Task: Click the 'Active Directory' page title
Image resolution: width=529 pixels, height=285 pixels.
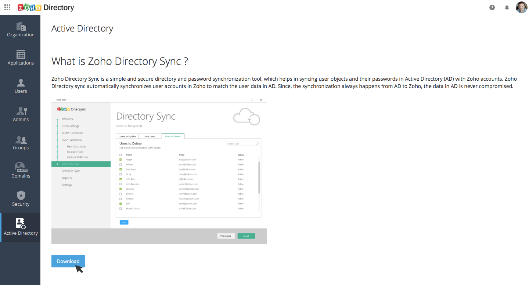Action: (x=82, y=29)
